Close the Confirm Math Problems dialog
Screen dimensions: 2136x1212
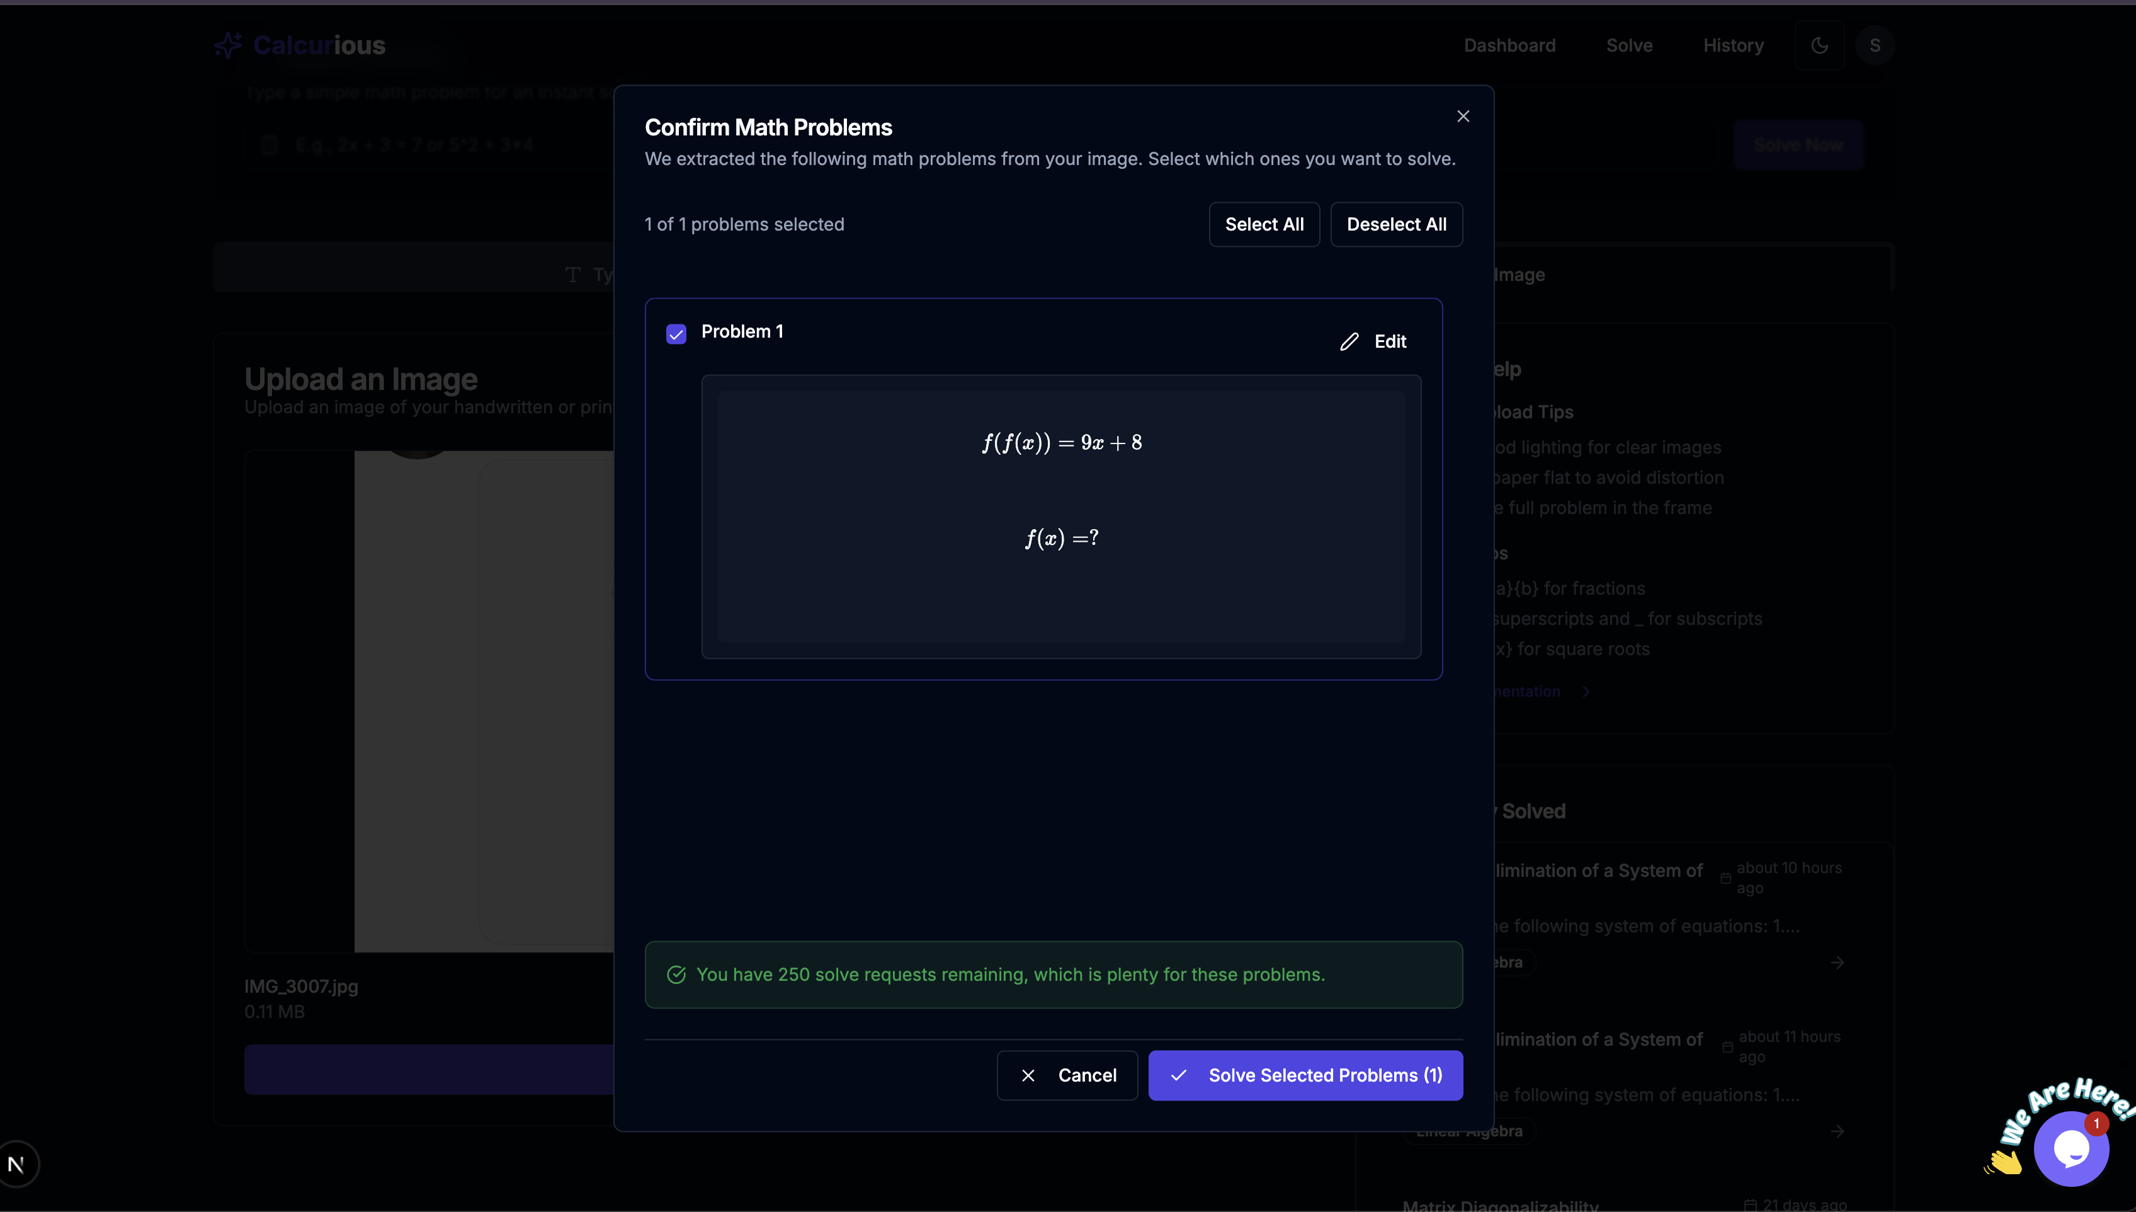[1463, 117]
